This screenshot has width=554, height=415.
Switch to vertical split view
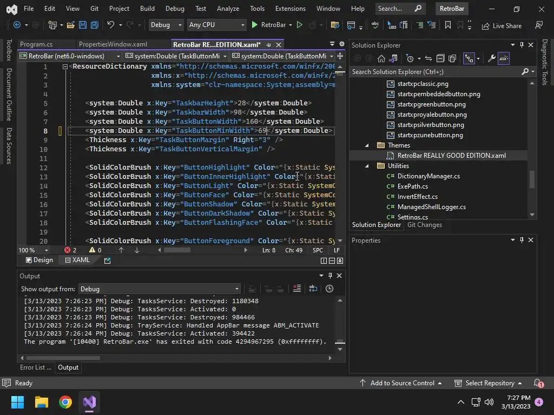pos(324,261)
